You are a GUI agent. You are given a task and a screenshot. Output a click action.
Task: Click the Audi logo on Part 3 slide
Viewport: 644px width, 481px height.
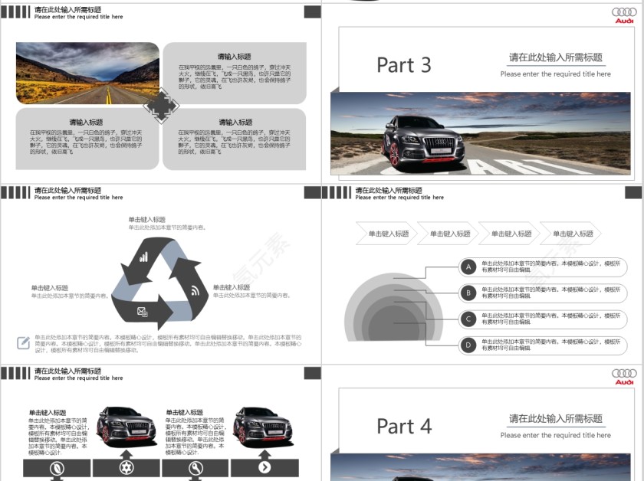pyautogui.click(x=624, y=15)
